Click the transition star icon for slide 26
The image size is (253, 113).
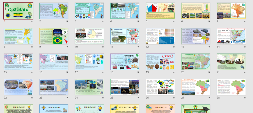[174, 98]
